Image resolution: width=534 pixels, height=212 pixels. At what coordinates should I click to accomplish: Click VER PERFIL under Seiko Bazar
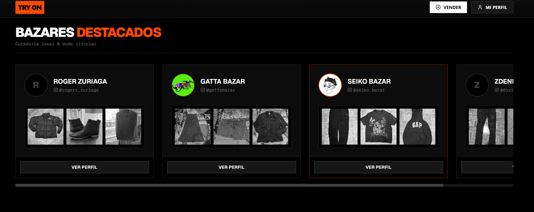pos(379,167)
